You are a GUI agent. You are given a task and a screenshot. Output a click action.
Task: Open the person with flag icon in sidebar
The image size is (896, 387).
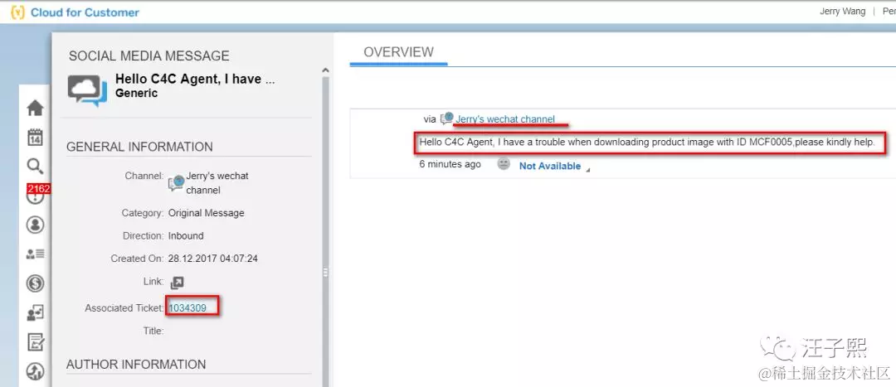pos(35,312)
